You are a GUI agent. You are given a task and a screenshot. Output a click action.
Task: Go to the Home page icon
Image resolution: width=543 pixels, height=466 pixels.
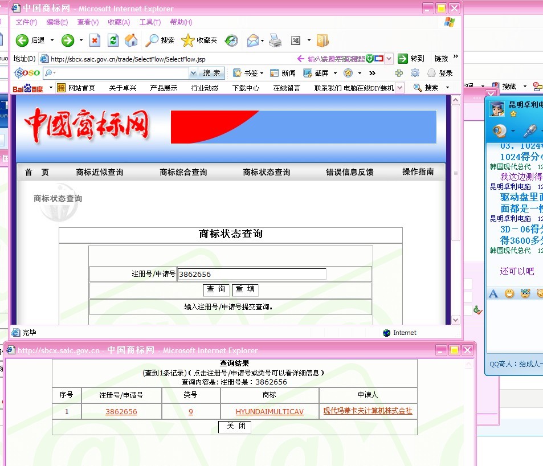pyautogui.click(x=131, y=40)
